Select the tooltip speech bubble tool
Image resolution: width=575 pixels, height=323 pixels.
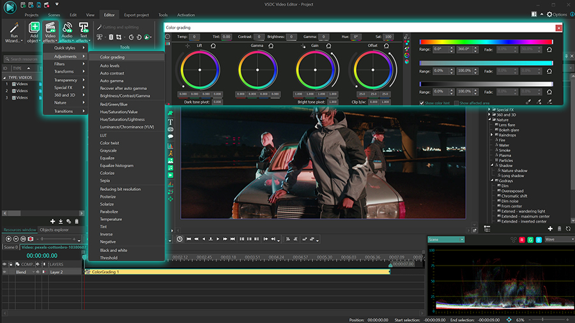click(170, 137)
